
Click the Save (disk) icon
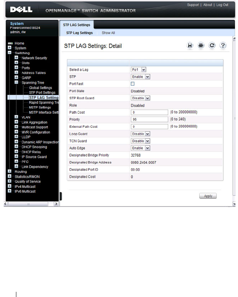190,46
